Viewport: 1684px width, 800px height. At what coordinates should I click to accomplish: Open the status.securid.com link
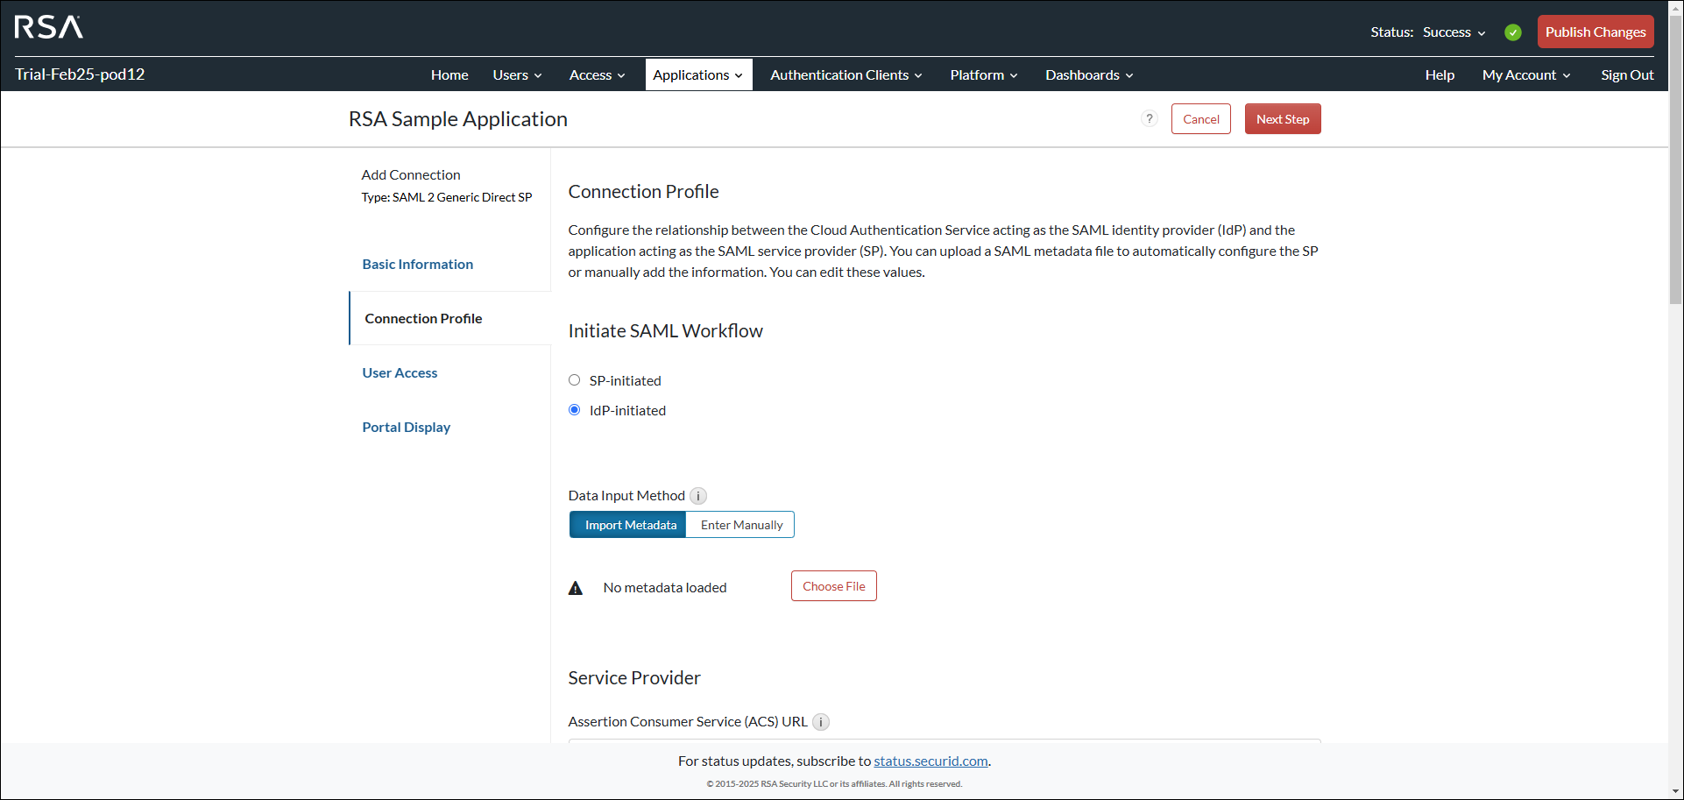coord(930,761)
